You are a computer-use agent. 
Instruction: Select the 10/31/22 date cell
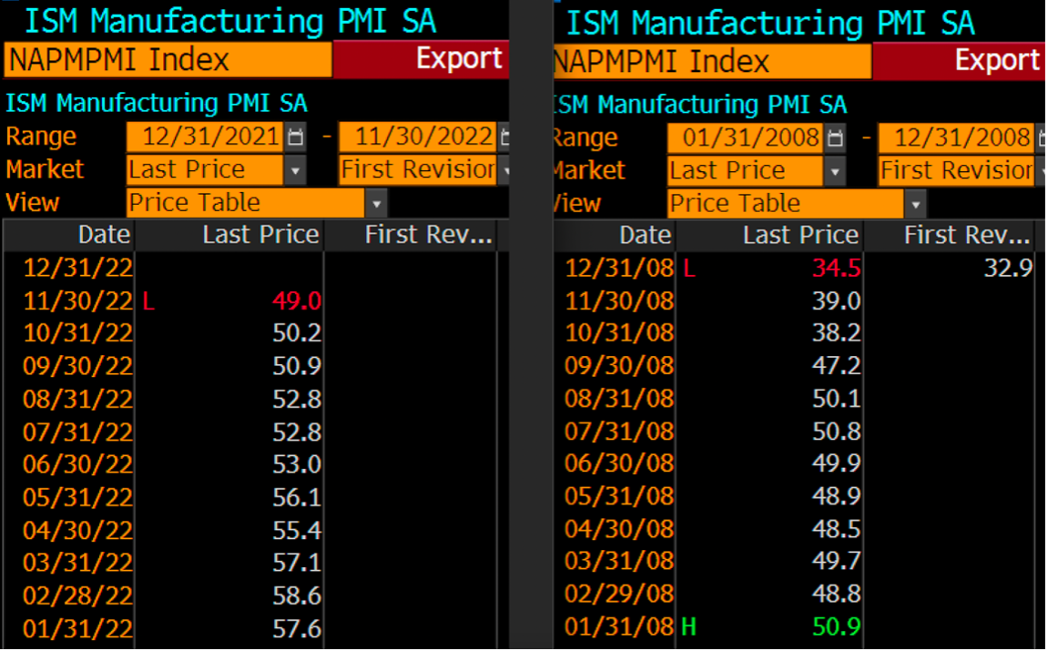pos(78,333)
